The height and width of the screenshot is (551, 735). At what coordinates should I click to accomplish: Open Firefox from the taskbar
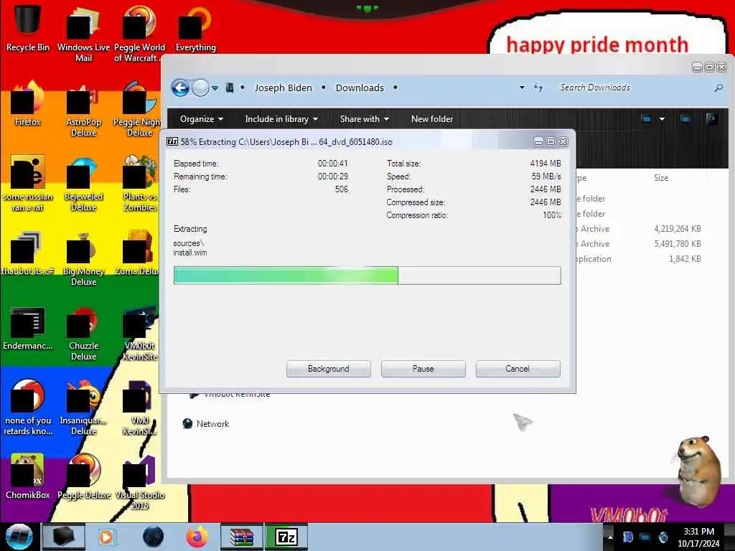[x=197, y=537]
